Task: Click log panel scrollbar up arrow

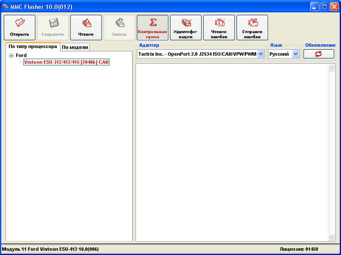Action: click(x=332, y=68)
